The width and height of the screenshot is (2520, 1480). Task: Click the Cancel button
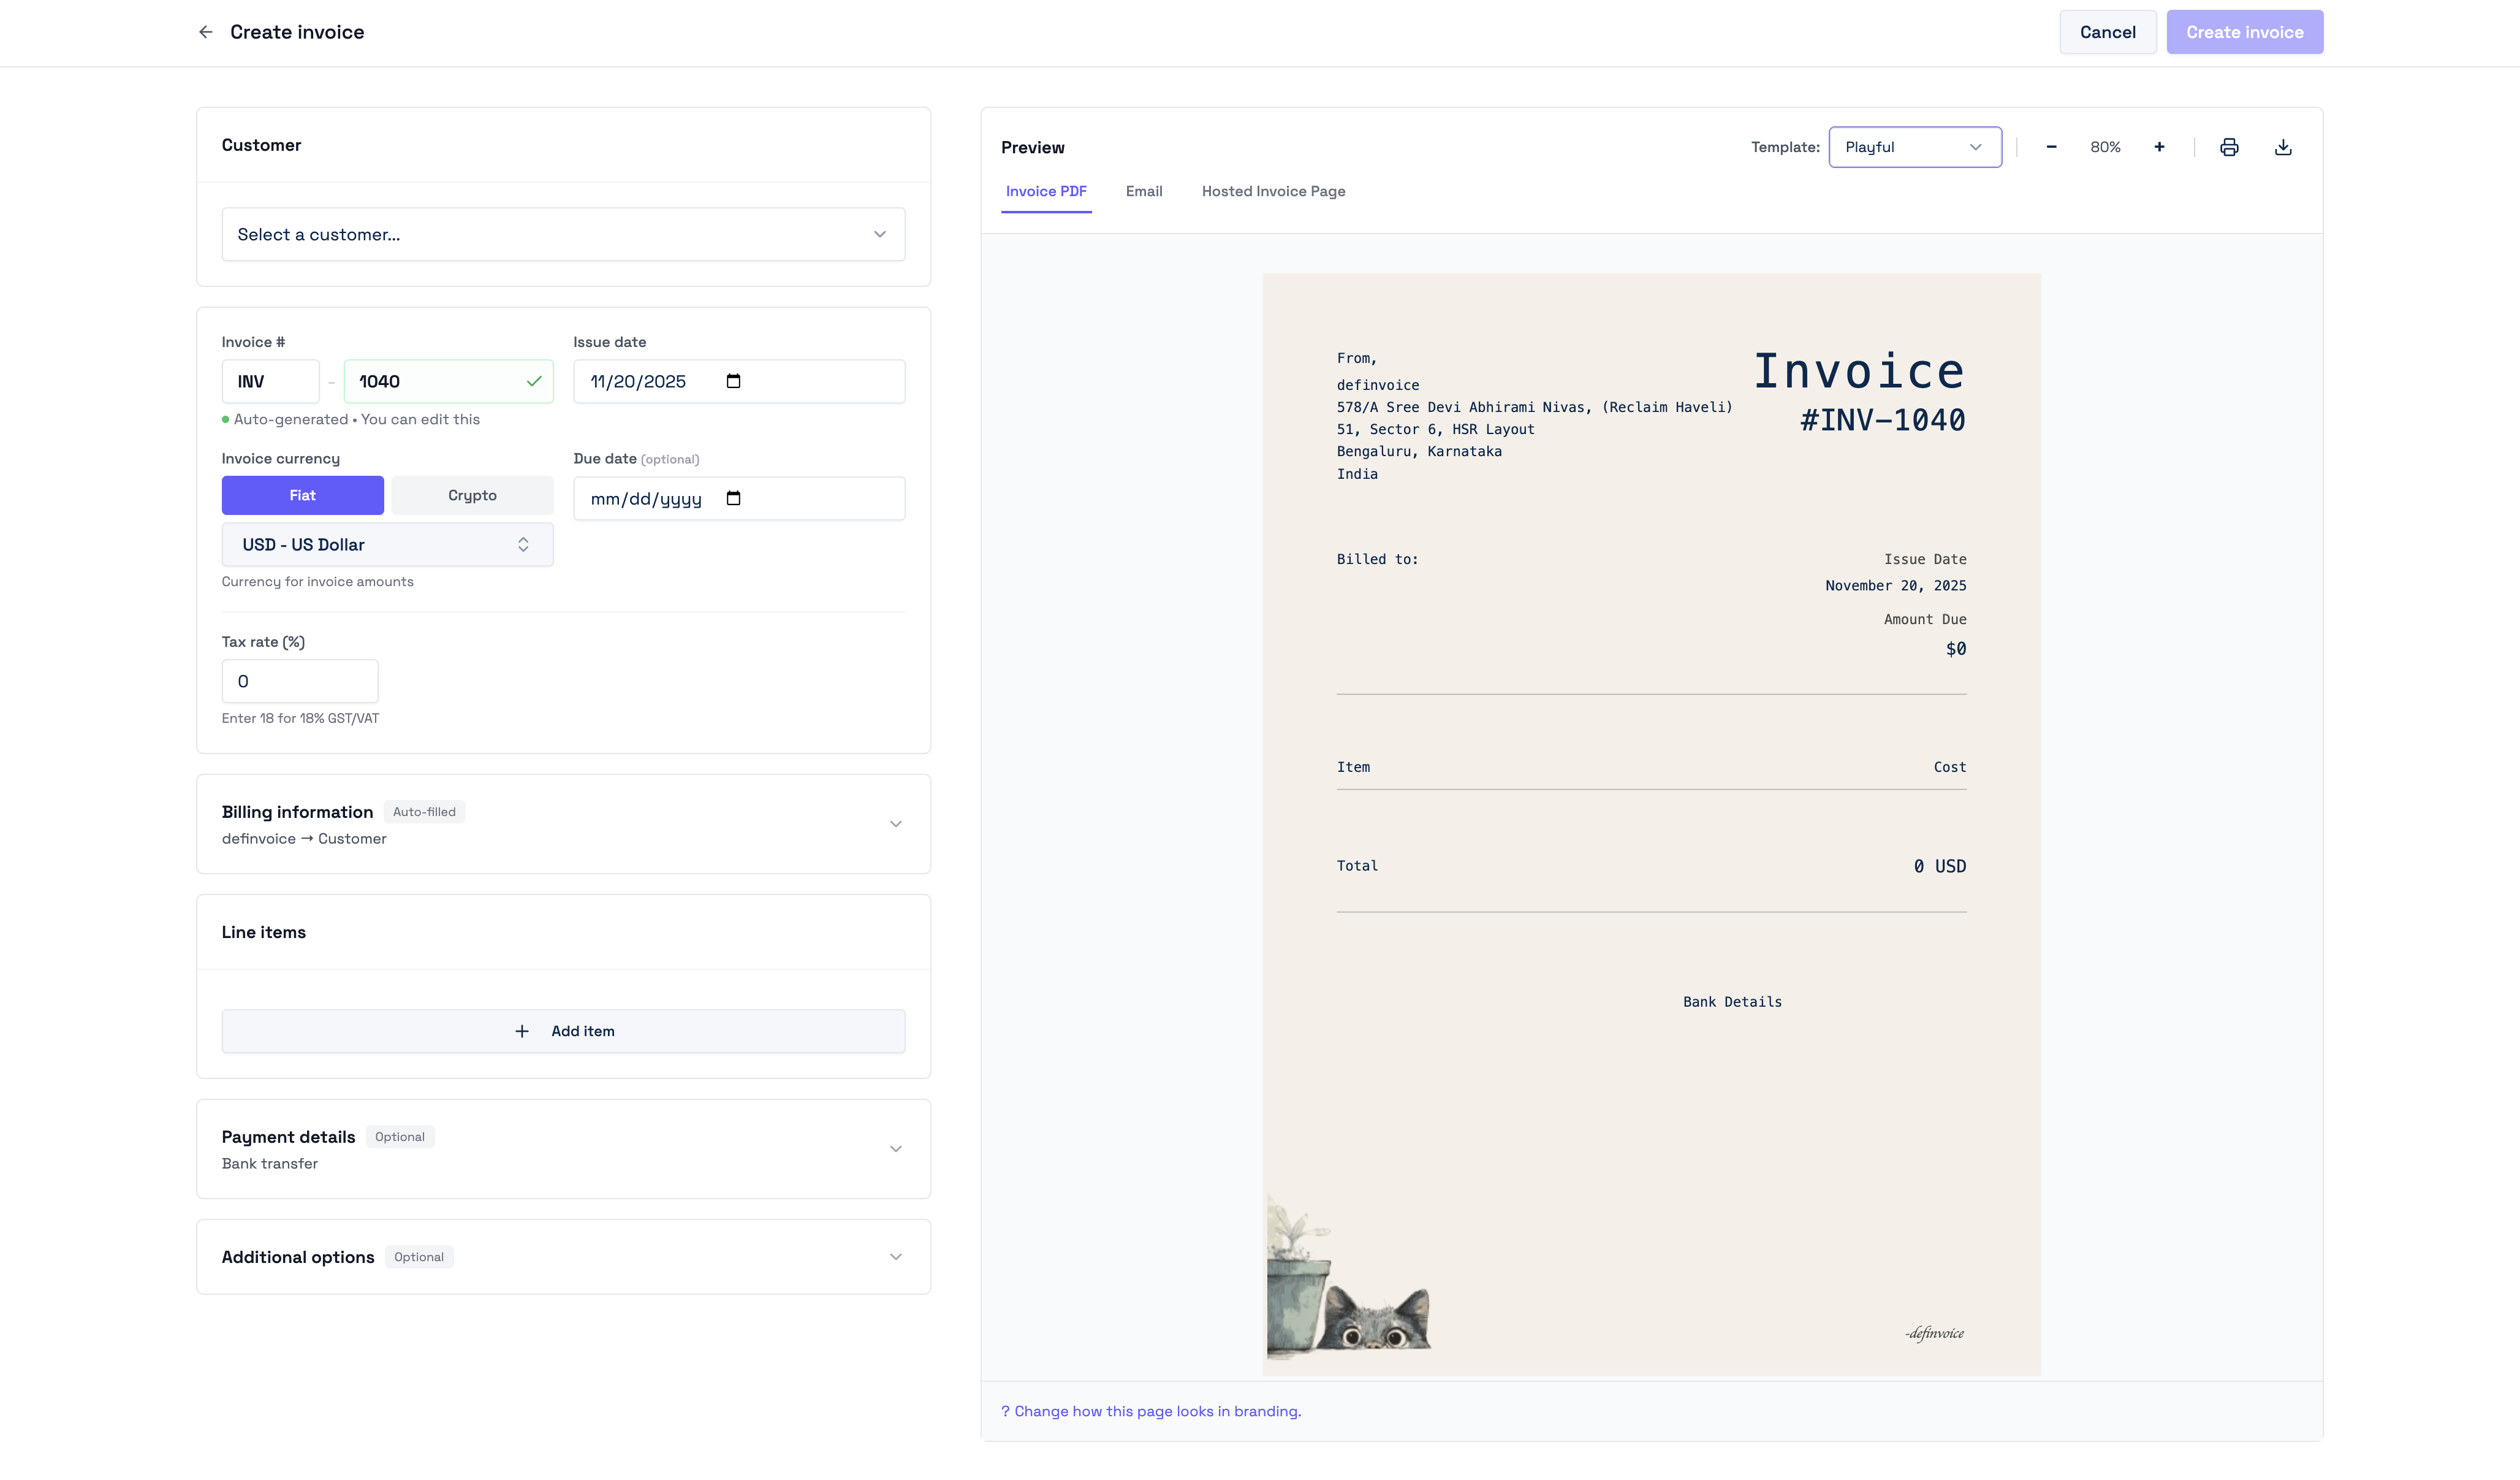[2107, 32]
